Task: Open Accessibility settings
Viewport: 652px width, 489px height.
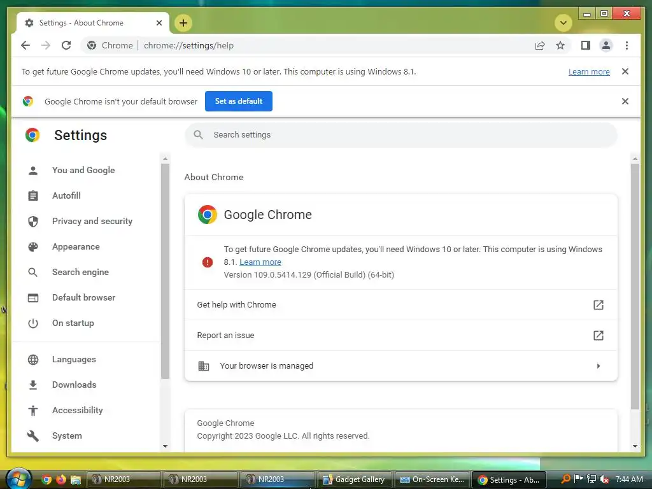Action: [77, 410]
